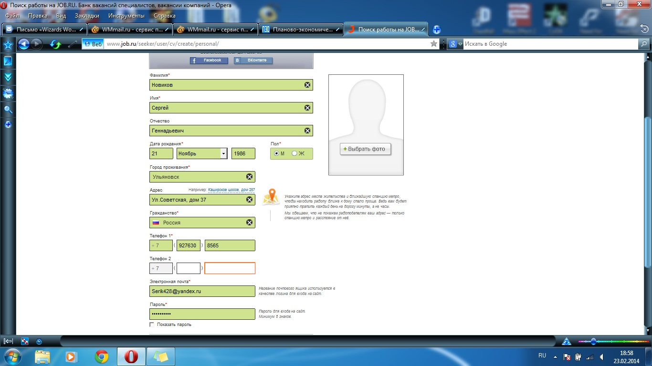Image resolution: width=652 pixels, height=366 pixels.
Task: Open Windows Media Player from the taskbar
Action: click(x=71, y=356)
